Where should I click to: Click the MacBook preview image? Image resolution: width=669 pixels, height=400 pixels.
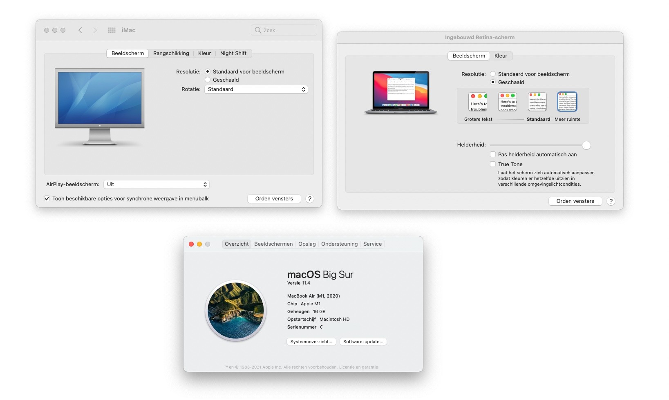point(401,93)
